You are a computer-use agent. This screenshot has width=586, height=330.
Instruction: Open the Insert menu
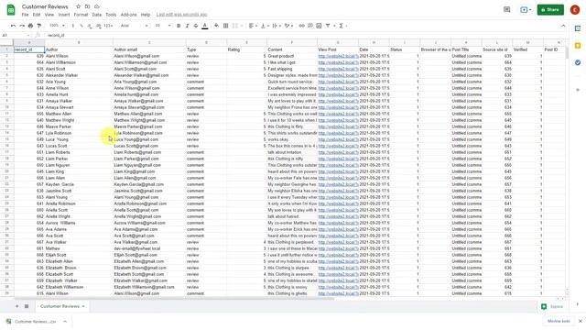pyautogui.click(x=64, y=15)
